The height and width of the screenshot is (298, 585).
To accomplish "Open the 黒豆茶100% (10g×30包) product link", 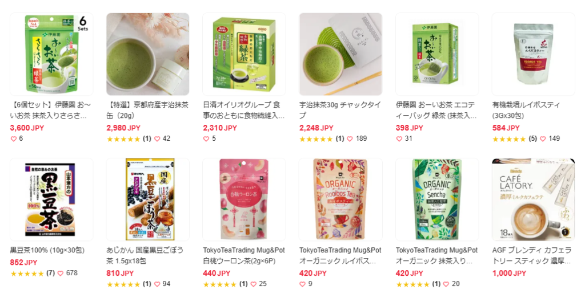I will coord(47,250).
